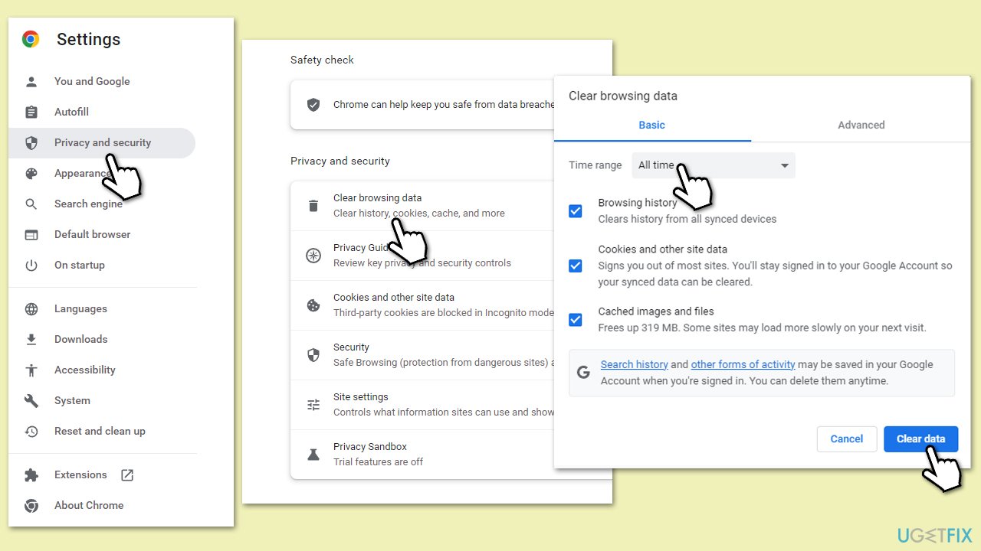This screenshot has width=981, height=551.
Task: Click the Autofill sidebar icon
Action: click(x=31, y=112)
